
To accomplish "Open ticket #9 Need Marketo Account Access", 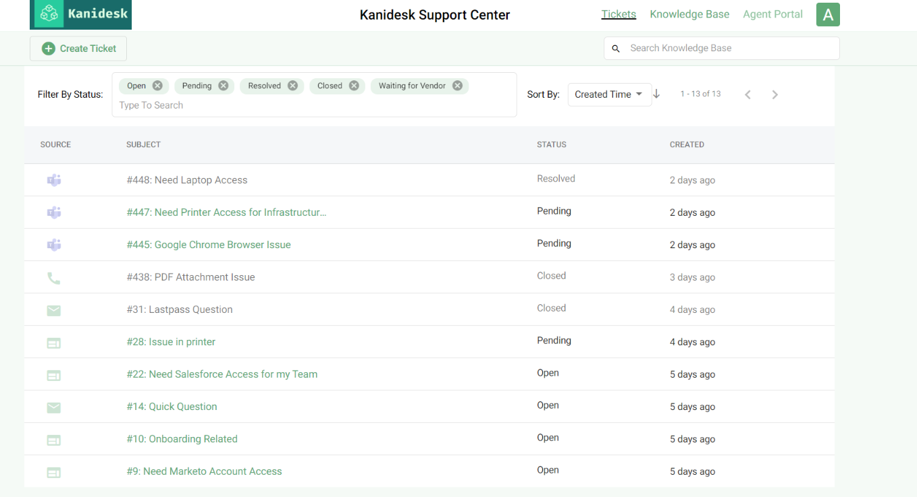I will (x=204, y=471).
